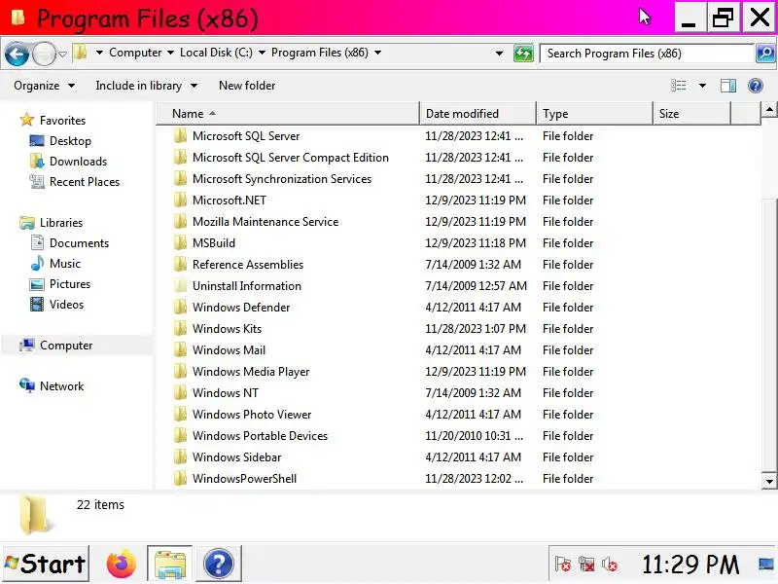Select Windows Portable Devices folder

click(260, 435)
